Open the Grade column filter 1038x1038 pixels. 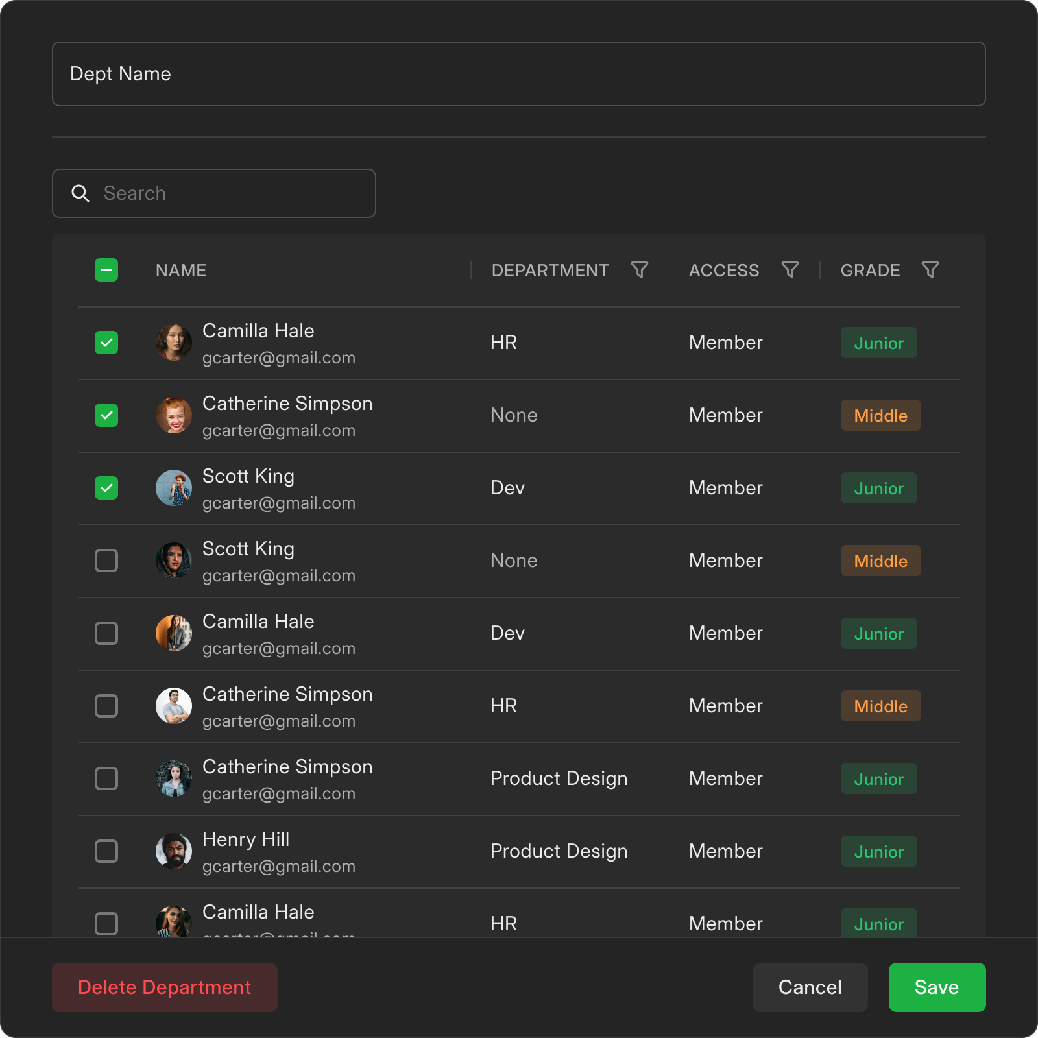[x=930, y=270]
